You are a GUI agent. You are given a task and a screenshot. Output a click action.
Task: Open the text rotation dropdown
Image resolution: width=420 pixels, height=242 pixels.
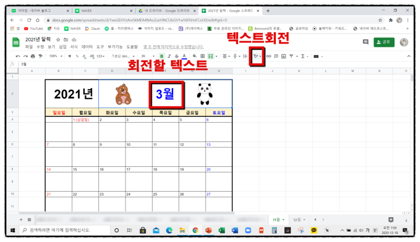click(257, 57)
